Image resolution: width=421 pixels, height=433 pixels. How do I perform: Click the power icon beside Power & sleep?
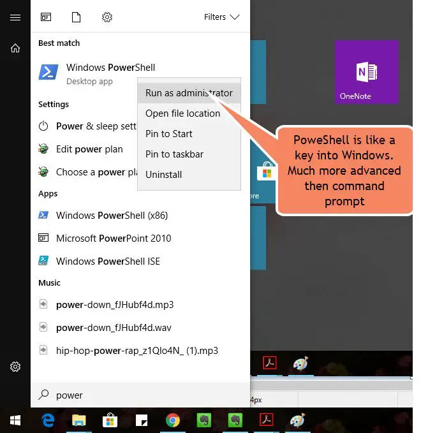click(x=43, y=126)
